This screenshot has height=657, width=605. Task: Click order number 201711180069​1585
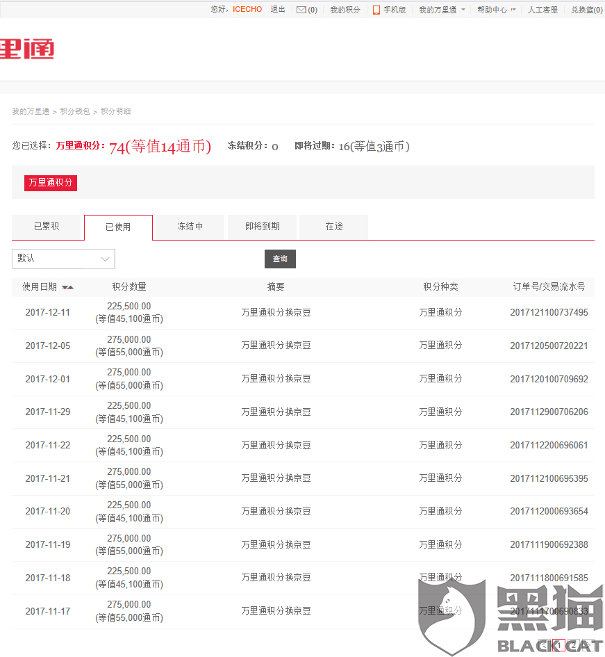pos(549,578)
